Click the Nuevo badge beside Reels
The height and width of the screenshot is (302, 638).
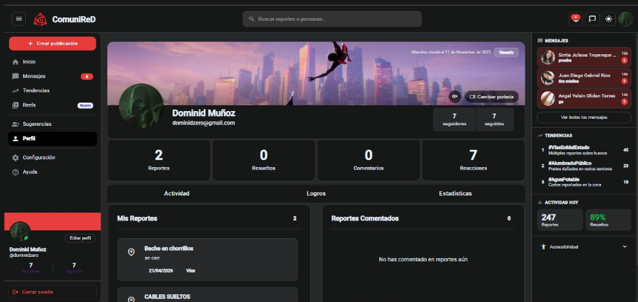click(x=85, y=106)
